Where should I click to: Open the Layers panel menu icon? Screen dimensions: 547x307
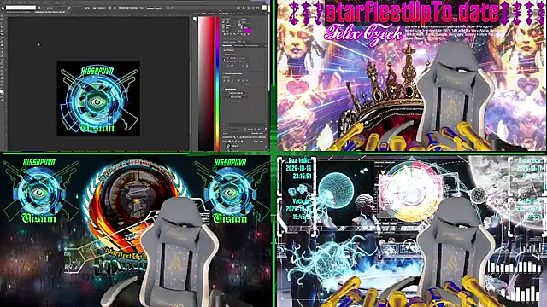point(266,125)
